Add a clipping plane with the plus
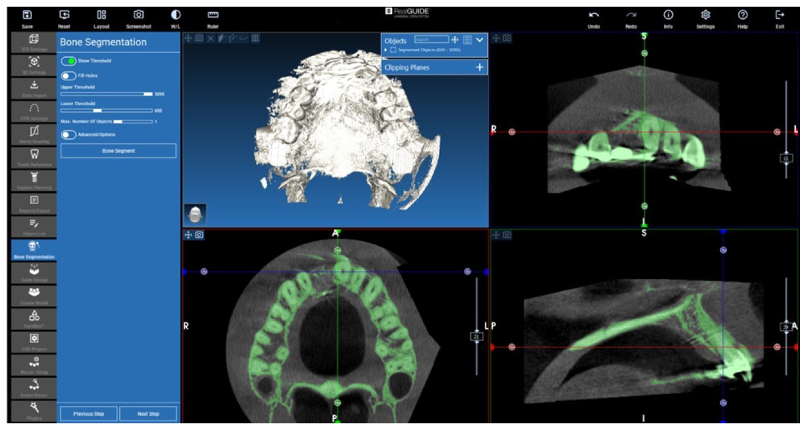Viewport: 807px width, 430px height. pos(480,67)
